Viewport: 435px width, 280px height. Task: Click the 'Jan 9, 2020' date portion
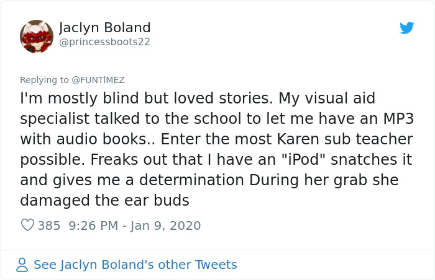click(165, 225)
